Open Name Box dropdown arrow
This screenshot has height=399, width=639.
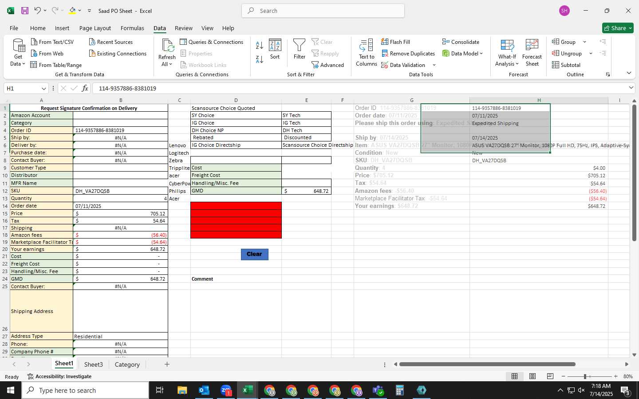point(43,88)
